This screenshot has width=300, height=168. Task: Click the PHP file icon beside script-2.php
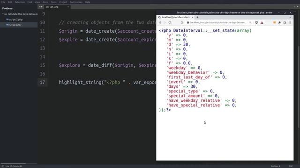click(7, 20)
